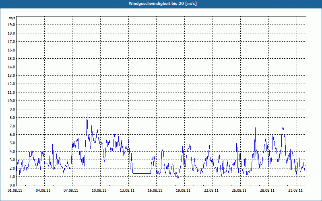Image resolution: width=322 pixels, height=201 pixels.
Task: Click the 10,0 y-axis label
Action: click(11, 101)
